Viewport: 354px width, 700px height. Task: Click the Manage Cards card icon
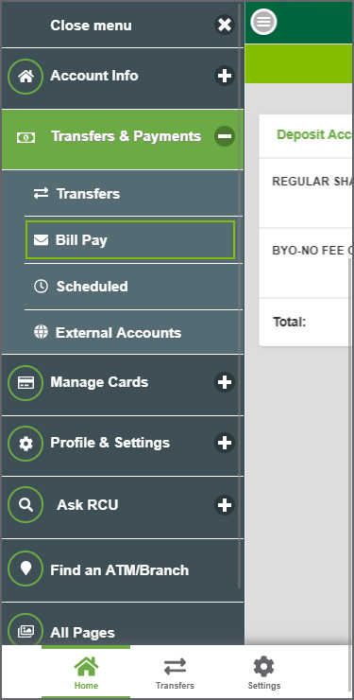[25, 382]
